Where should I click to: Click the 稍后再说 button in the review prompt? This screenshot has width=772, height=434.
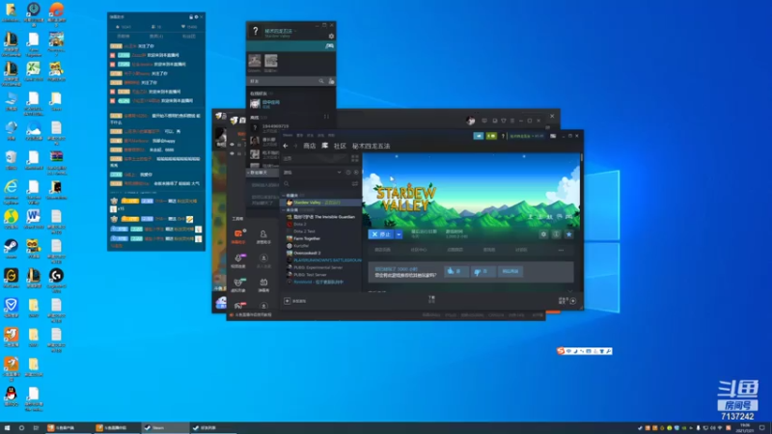coord(510,271)
